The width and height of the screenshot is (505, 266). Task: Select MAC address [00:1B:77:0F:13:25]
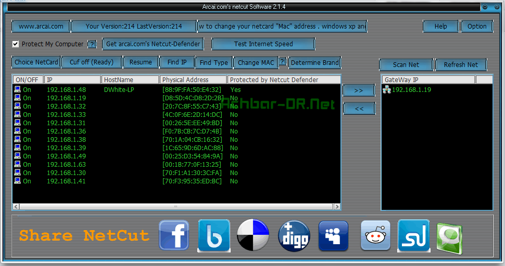coord(192,165)
